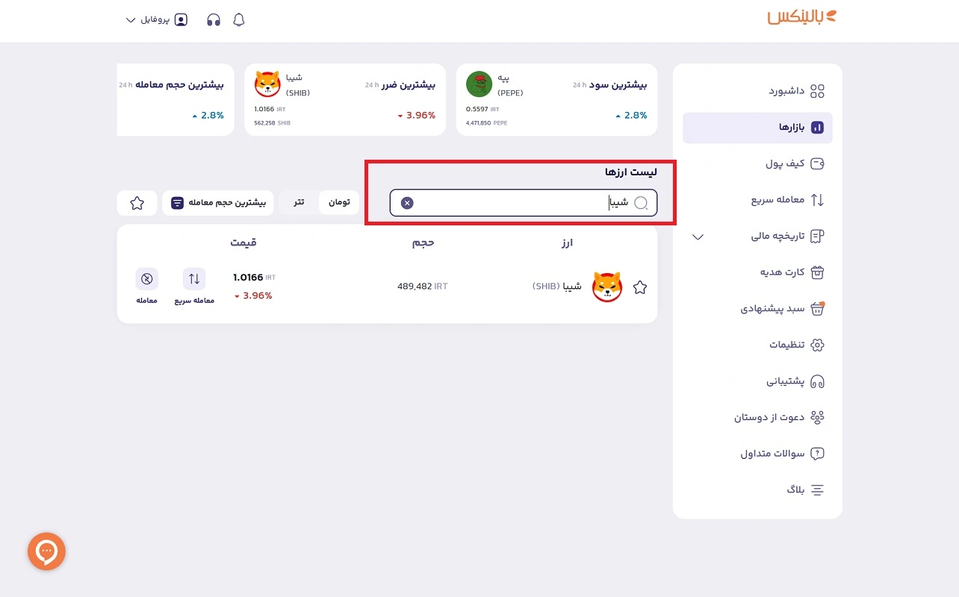The height and width of the screenshot is (597, 959).
Task: Clear the search field with the X button
Action: pyautogui.click(x=406, y=202)
